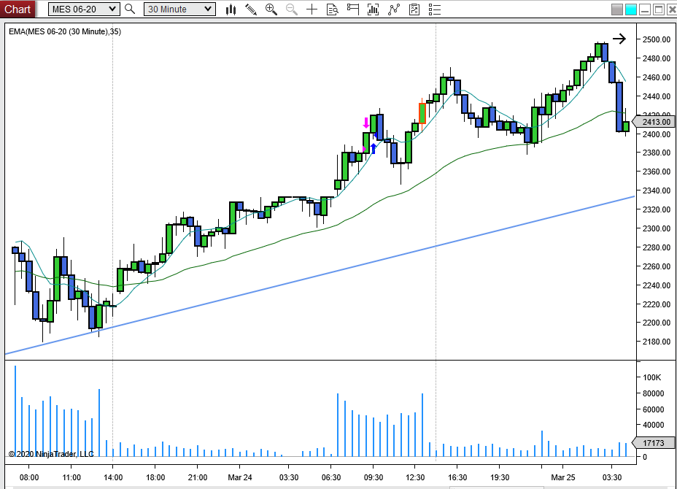
Task: Open the candlestick chart style selector
Action: coord(231,9)
